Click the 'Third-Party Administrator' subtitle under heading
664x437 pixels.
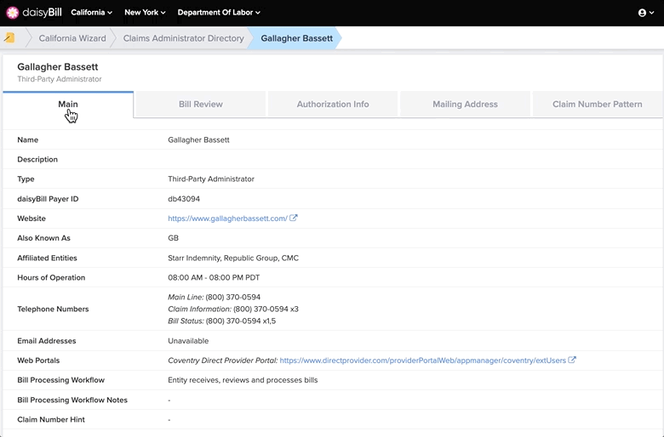[x=60, y=79]
